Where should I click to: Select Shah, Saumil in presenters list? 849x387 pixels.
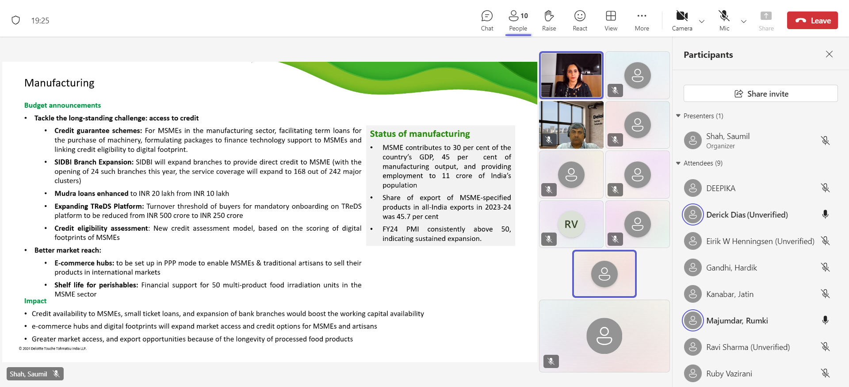click(761, 140)
